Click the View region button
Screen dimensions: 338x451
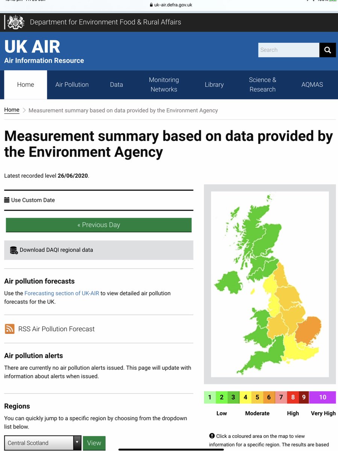94,443
